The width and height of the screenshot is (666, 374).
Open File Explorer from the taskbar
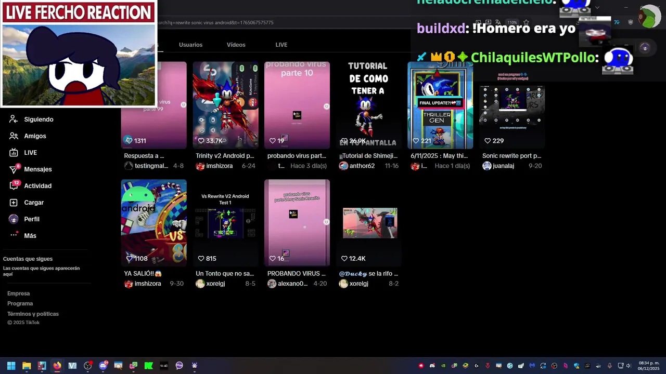pos(27,366)
